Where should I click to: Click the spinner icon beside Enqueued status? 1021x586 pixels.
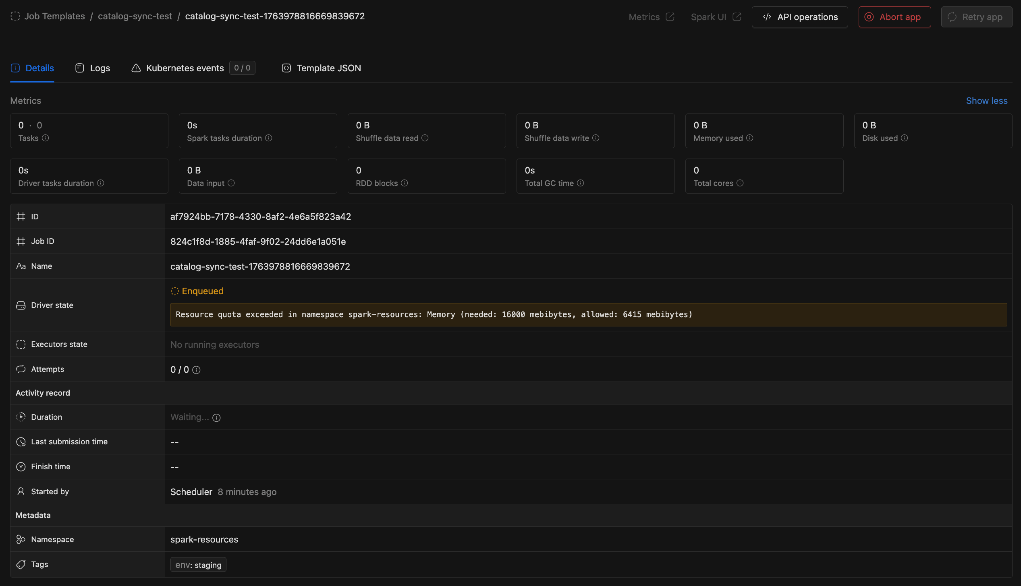[x=175, y=291]
